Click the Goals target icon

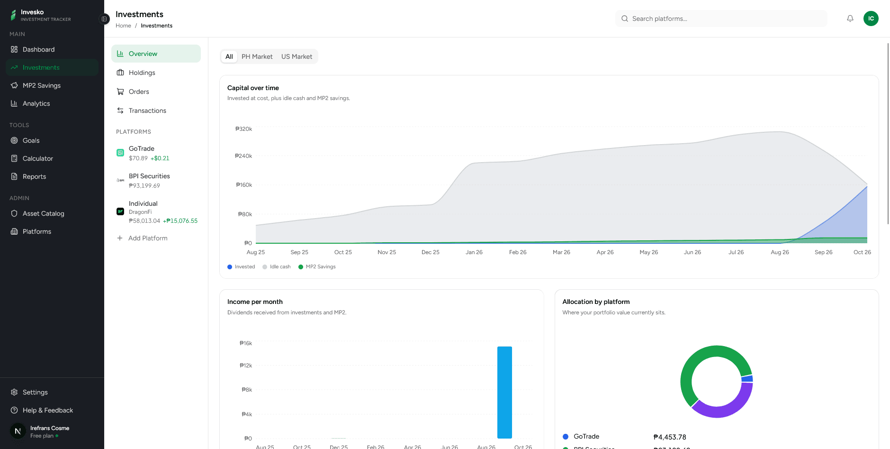14,140
